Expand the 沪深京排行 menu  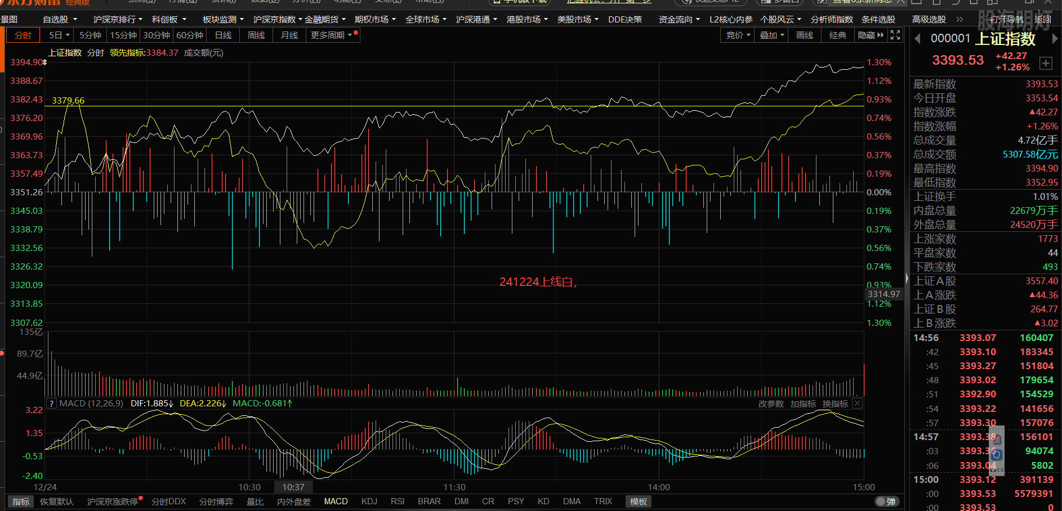(118, 19)
